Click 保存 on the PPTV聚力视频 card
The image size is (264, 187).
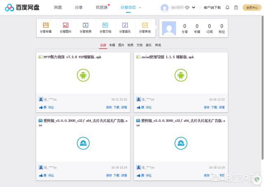pyautogui.click(x=109, y=107)
